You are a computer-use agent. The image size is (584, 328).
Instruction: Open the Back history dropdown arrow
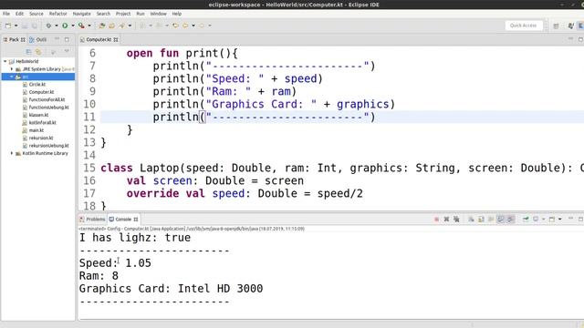click(193, 26)
